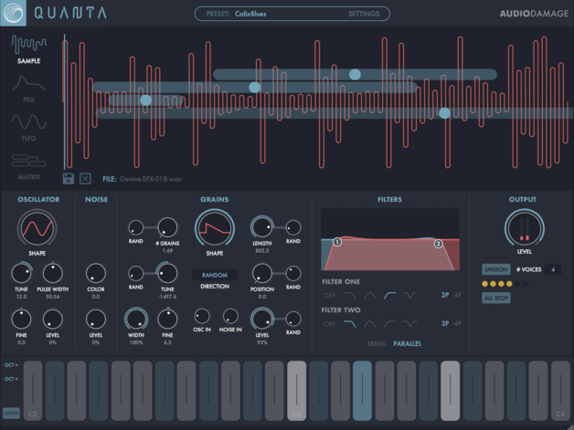
Task: Click the output LEVEL knob
Action: coord(525,228)
